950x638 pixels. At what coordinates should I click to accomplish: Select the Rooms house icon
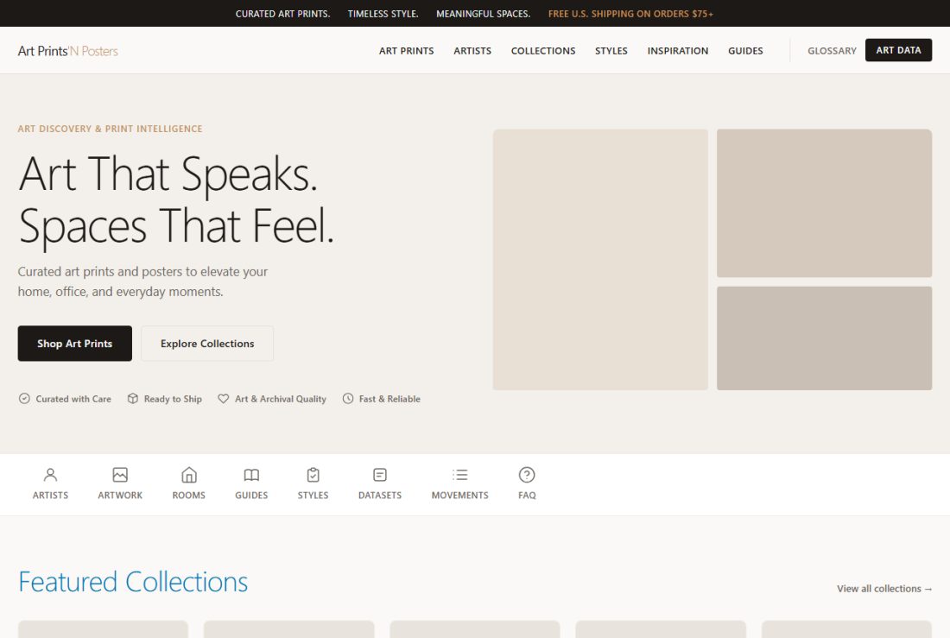(189, 475)
